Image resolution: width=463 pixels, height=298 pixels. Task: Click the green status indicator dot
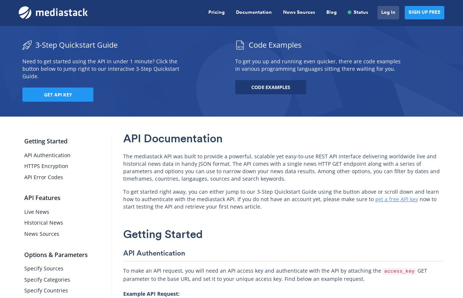click(349, 12)
